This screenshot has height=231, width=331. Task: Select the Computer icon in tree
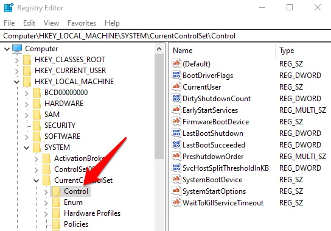(x=17, y=49)
